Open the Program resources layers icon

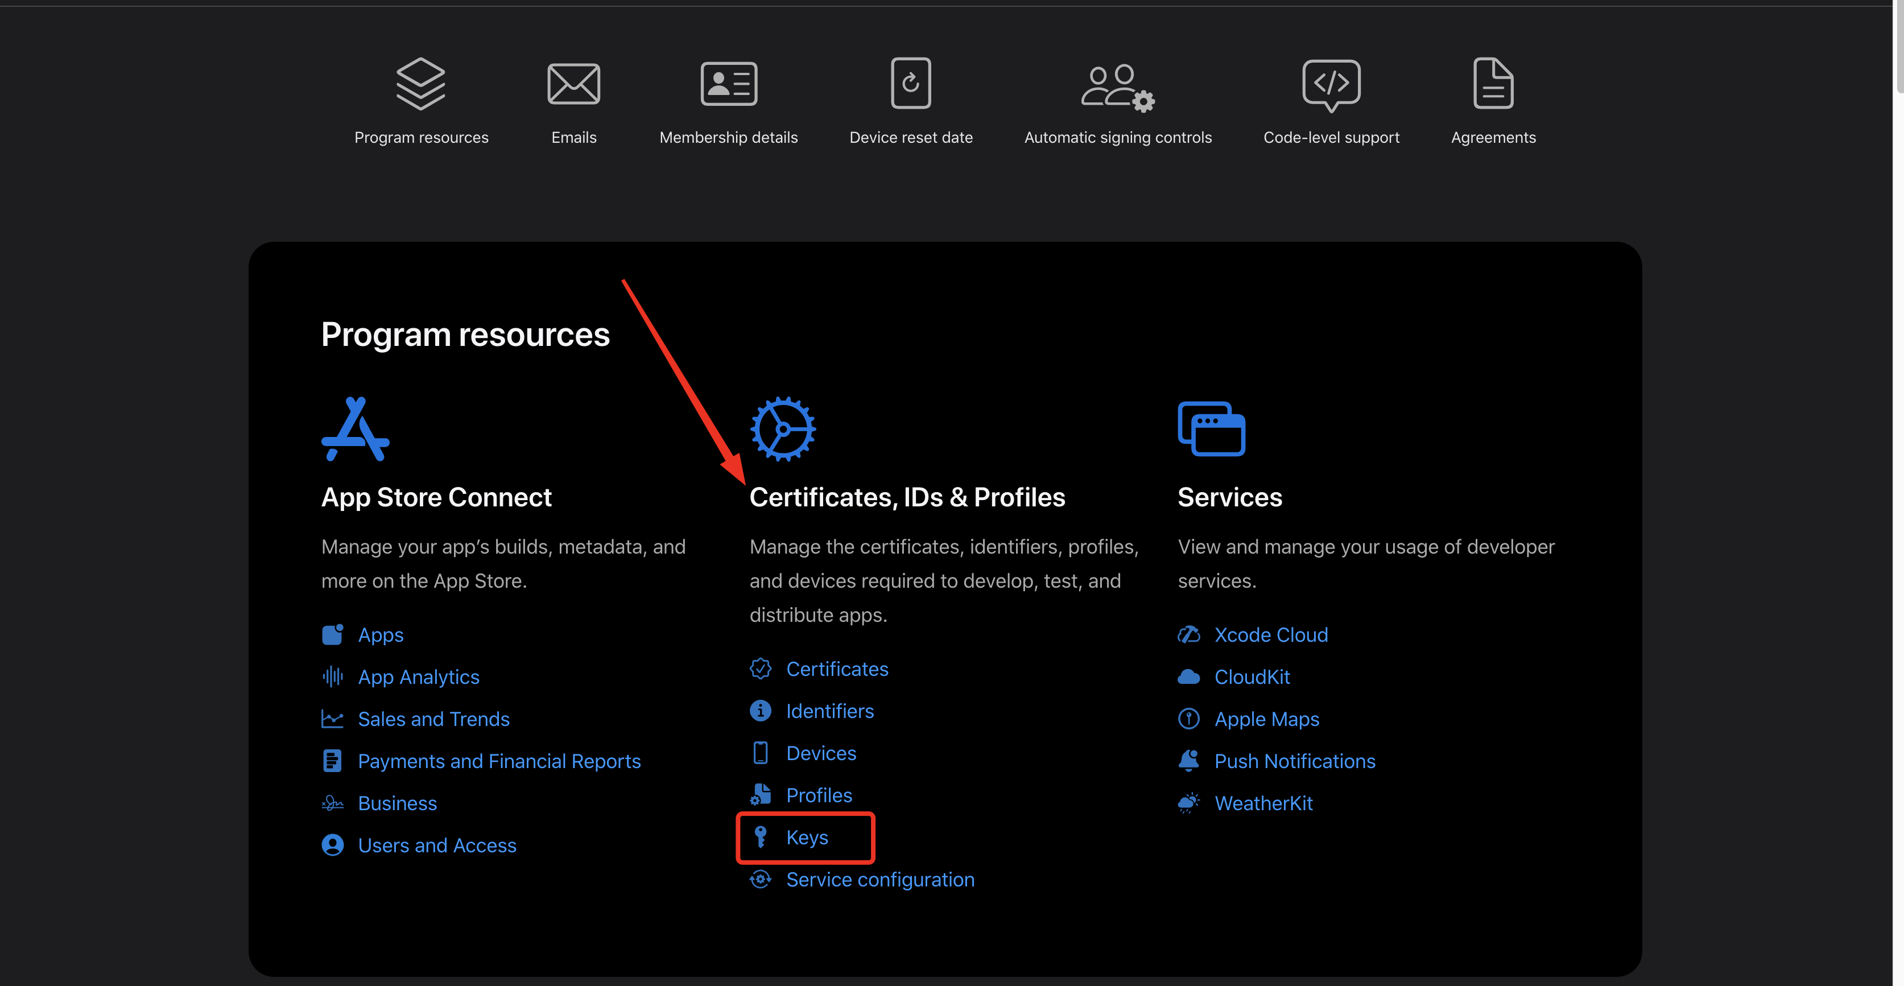tap(420, 84)
